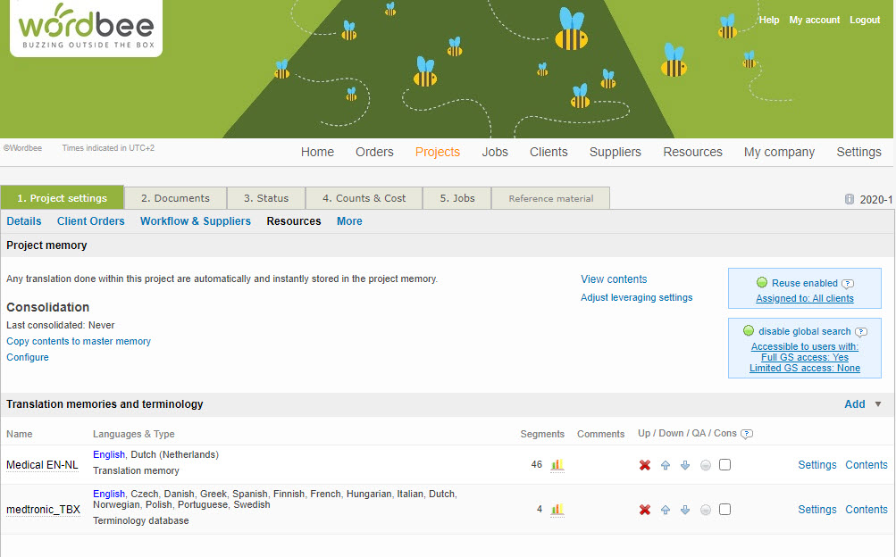896x557 pixels.
Task: Click the Wordbee logo
Action: click(x=87, y=28)
